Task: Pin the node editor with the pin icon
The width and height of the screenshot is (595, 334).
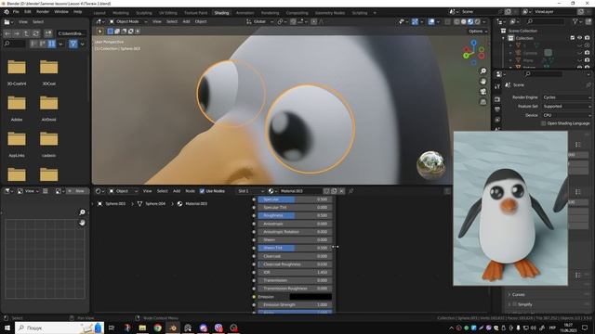Action: point(350,191)
